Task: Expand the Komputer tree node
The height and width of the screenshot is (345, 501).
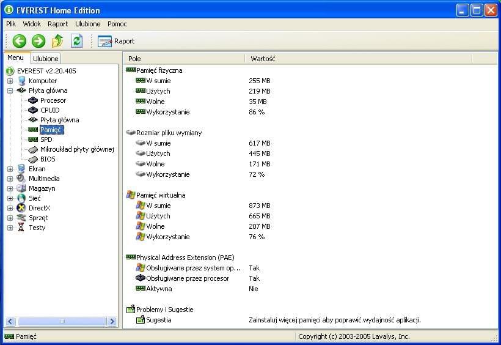Action: (x=10, y=81)
